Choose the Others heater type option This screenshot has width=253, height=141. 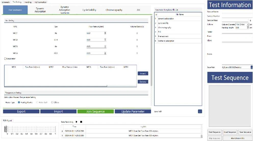coord(52,102)
